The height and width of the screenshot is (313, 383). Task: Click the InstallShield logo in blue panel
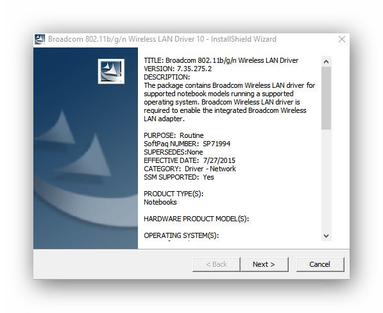pyautogui.click(x=111, y=71)
